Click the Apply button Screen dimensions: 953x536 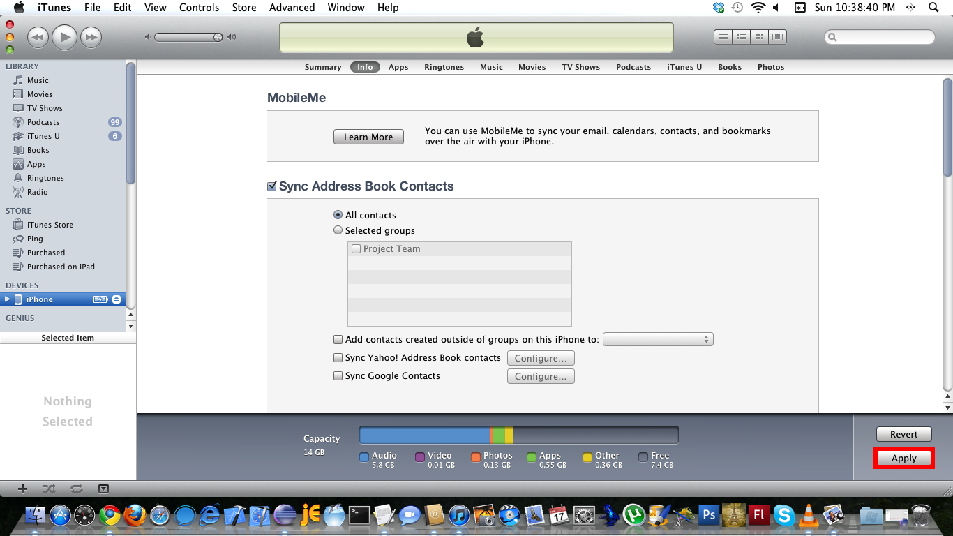[903, 459]
